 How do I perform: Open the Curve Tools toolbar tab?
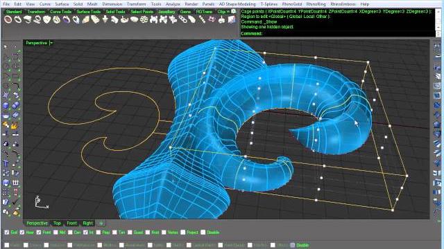tap(60, 12)
